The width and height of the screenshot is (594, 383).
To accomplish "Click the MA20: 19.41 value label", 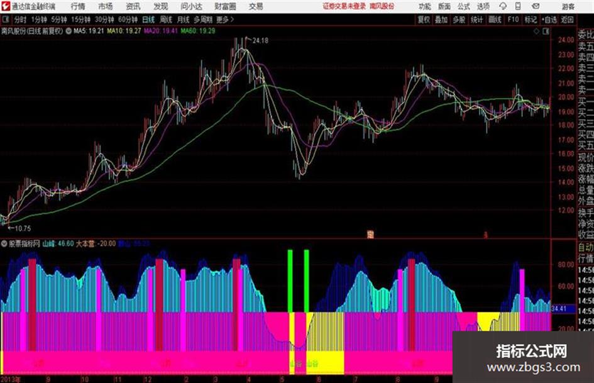I will (x=161, y=31).
